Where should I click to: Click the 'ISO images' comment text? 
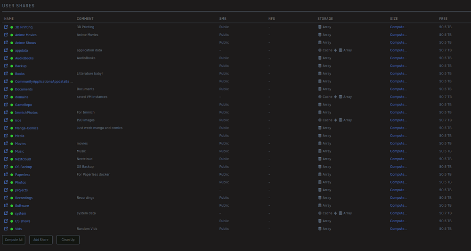coord(86,120)
